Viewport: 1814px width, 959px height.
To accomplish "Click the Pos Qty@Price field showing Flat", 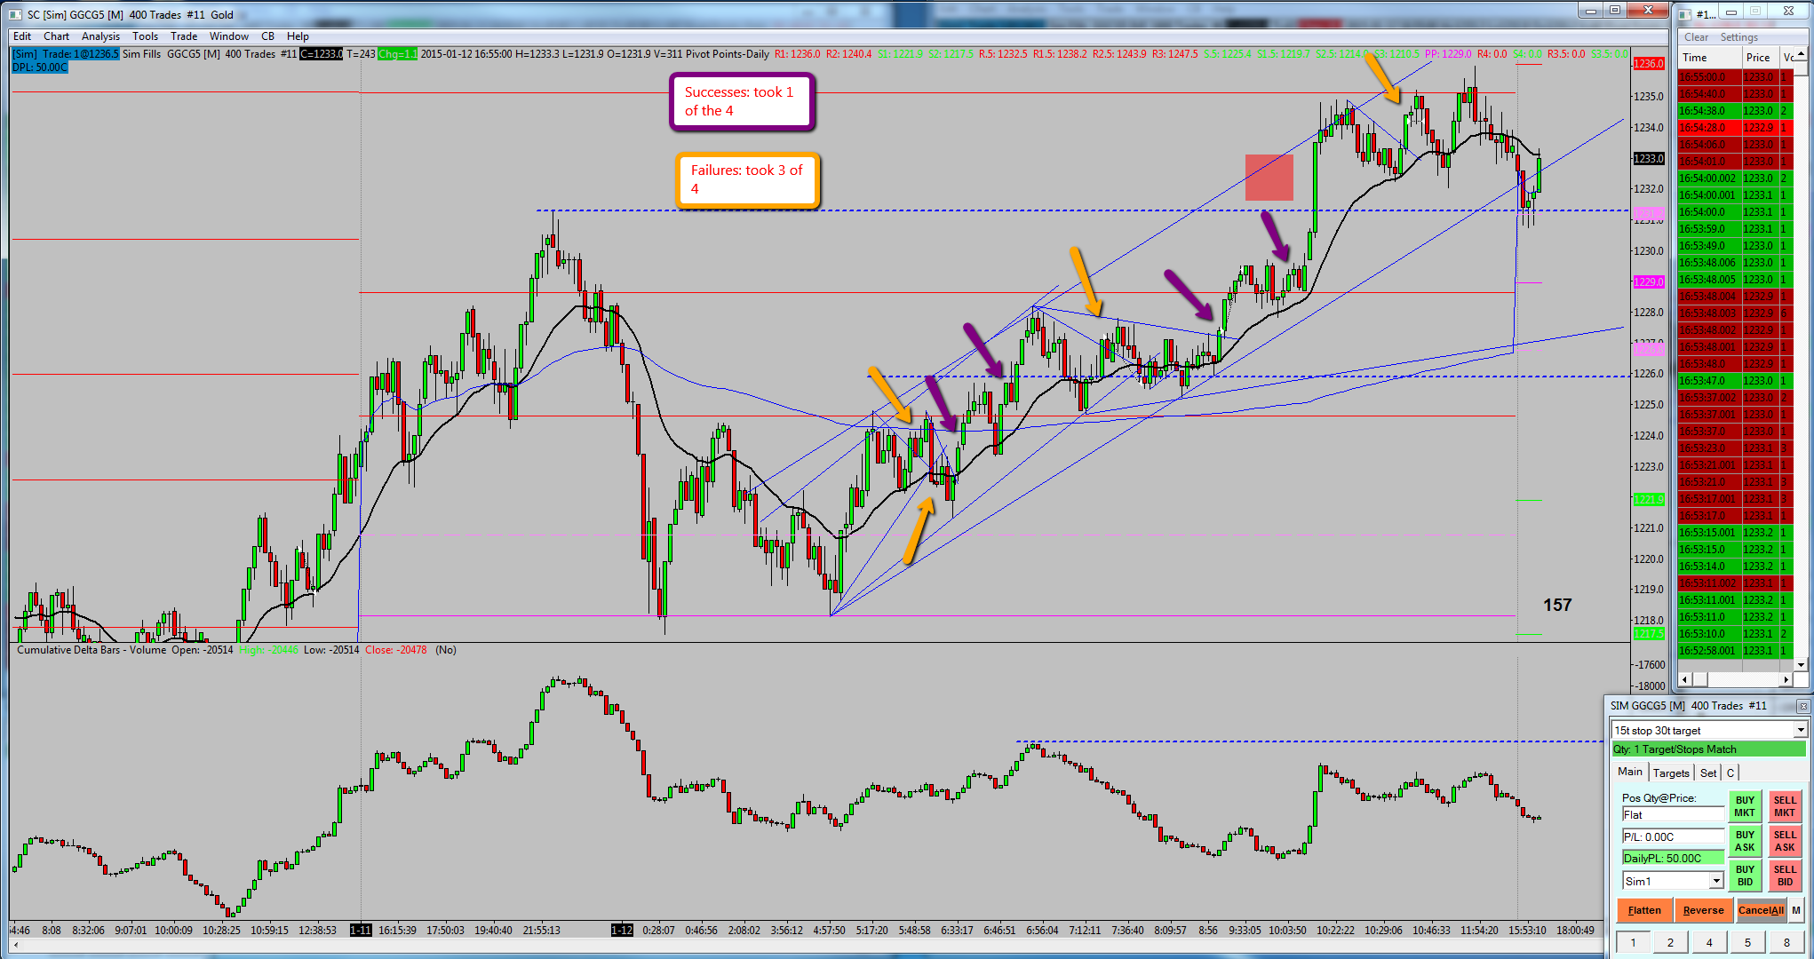I will (x=1673, y=815).
